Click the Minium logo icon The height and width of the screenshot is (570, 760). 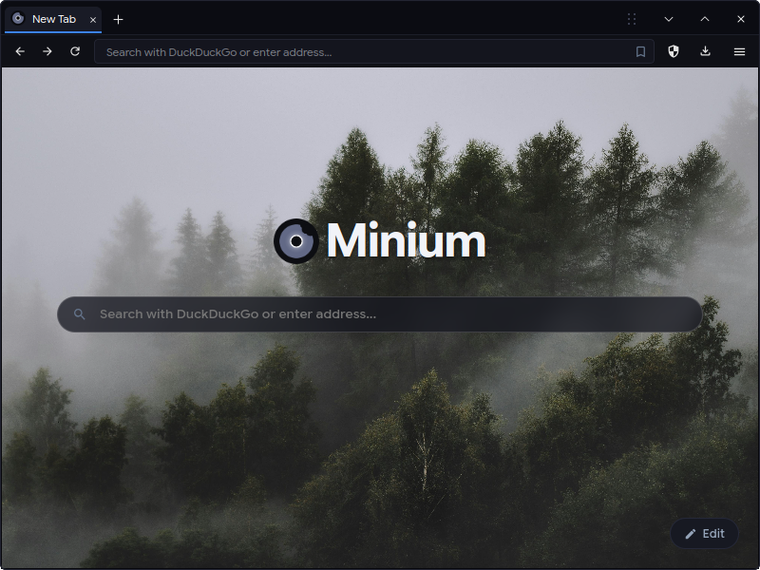[296, 241]
